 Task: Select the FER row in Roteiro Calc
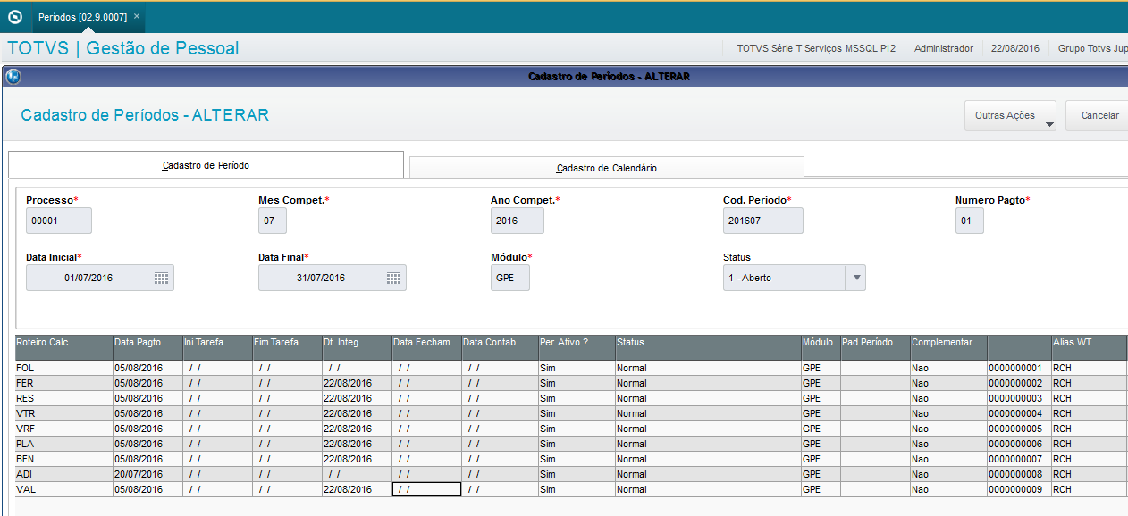click(64, 383)
